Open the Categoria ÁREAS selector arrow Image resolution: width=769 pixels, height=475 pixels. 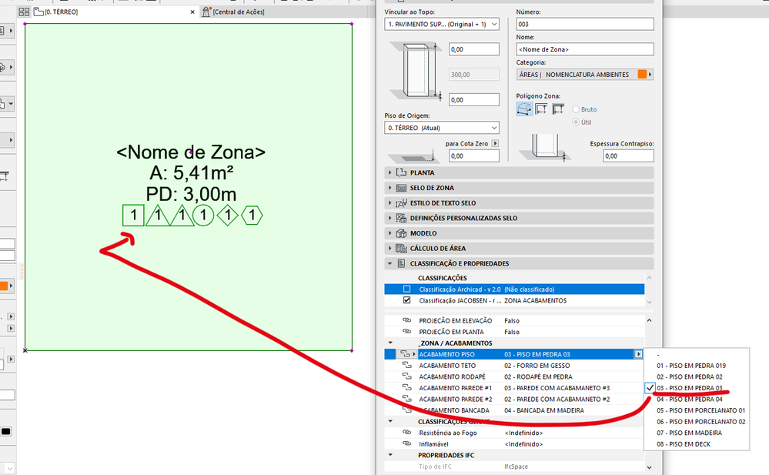(x=650, y=75)
